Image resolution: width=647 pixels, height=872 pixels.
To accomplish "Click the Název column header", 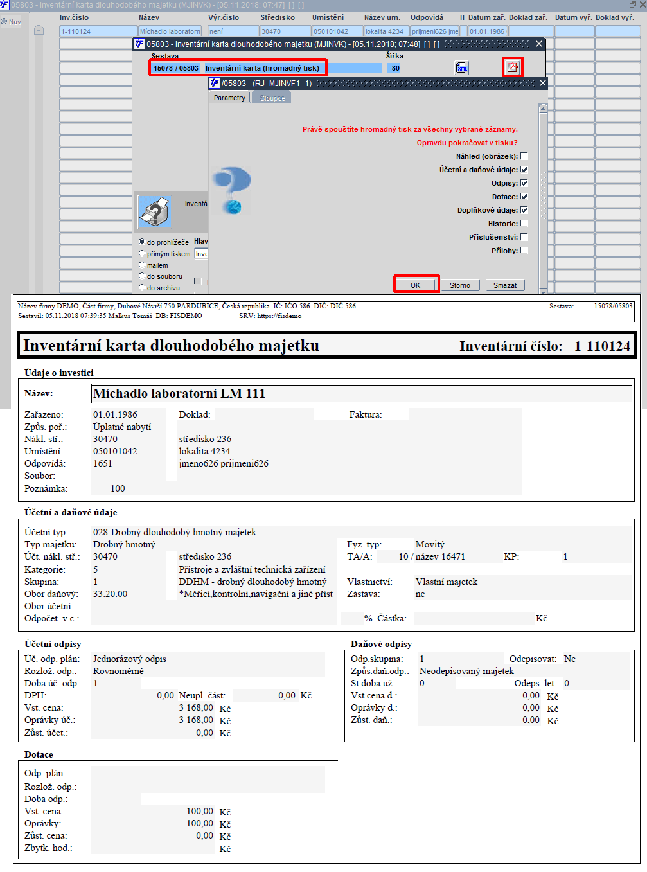I will [149, 17].
